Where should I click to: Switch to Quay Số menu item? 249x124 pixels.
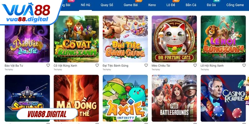tap(107, 5)
